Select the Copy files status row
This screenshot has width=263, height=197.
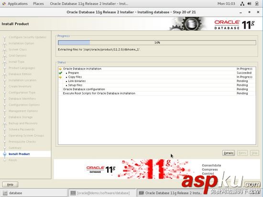[157, 77]
